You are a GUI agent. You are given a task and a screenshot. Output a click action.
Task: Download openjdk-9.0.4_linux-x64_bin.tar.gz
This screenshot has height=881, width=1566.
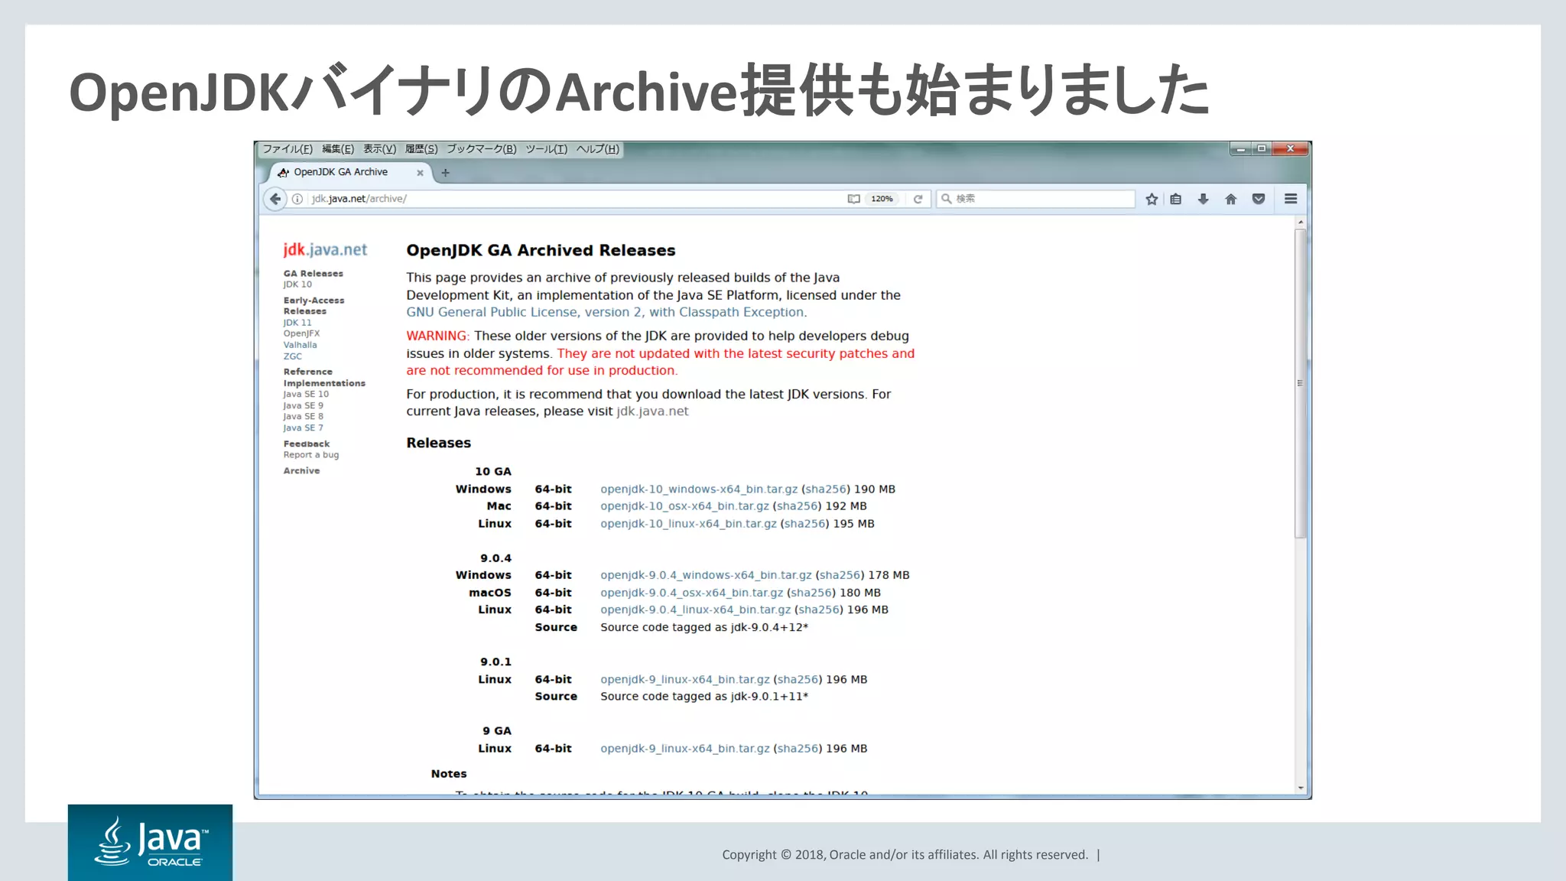click(x=695, y=610)
